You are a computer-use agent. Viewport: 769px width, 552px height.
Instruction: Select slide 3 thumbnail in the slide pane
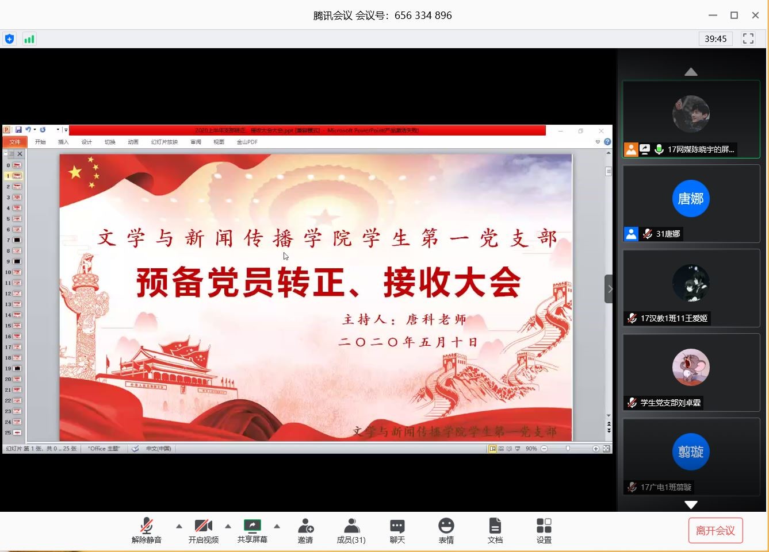click(x=17, y=196)
